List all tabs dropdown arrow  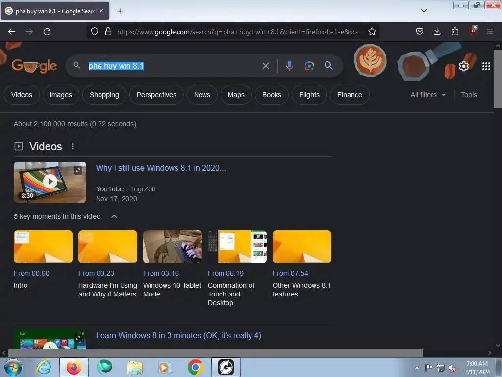pyautogui.click(x=423, y=11)
